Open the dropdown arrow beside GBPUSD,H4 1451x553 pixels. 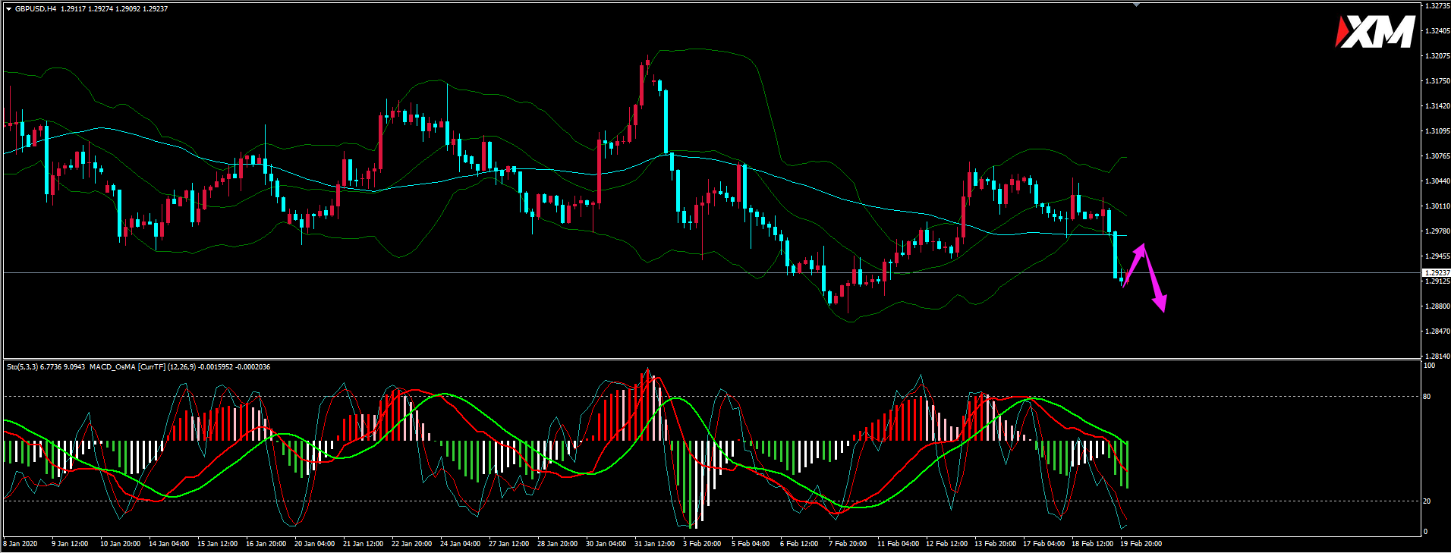[8, 9]
